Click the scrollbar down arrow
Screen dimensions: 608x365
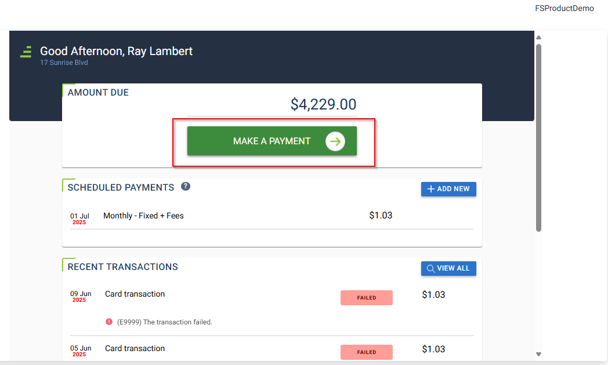click(x=538, y=354)
